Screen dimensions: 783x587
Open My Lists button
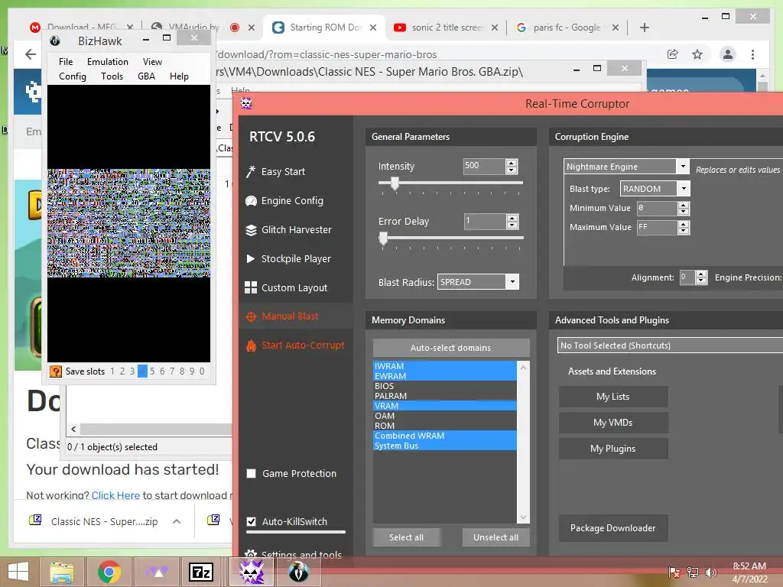[x=612, y=397]
